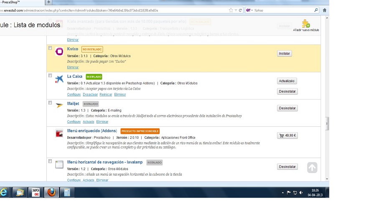Reload the page with refresh icon
This screenshot has width=376, height=211.
click(240, 10)
